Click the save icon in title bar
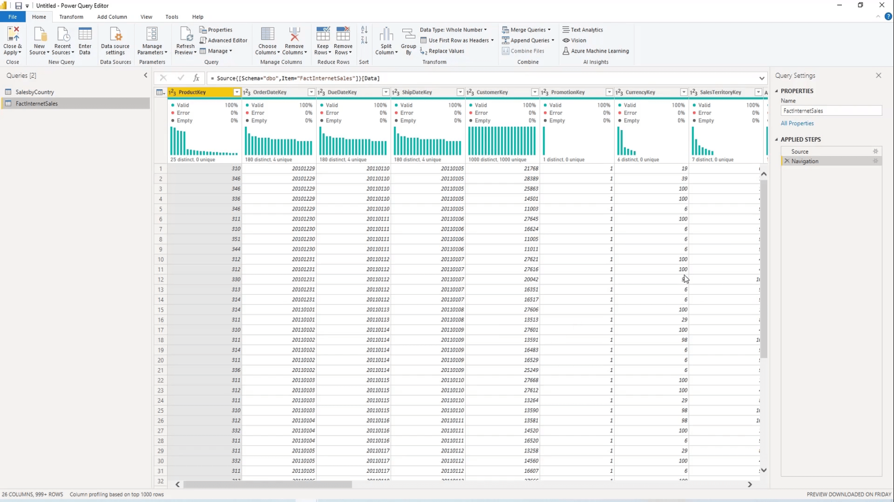Screen dimensions: 894x502 18,6
